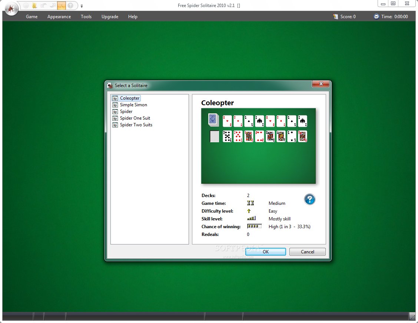Click the spider icon in dialog title bar
This screenshot has width=418, height=323.
[110, 86]
